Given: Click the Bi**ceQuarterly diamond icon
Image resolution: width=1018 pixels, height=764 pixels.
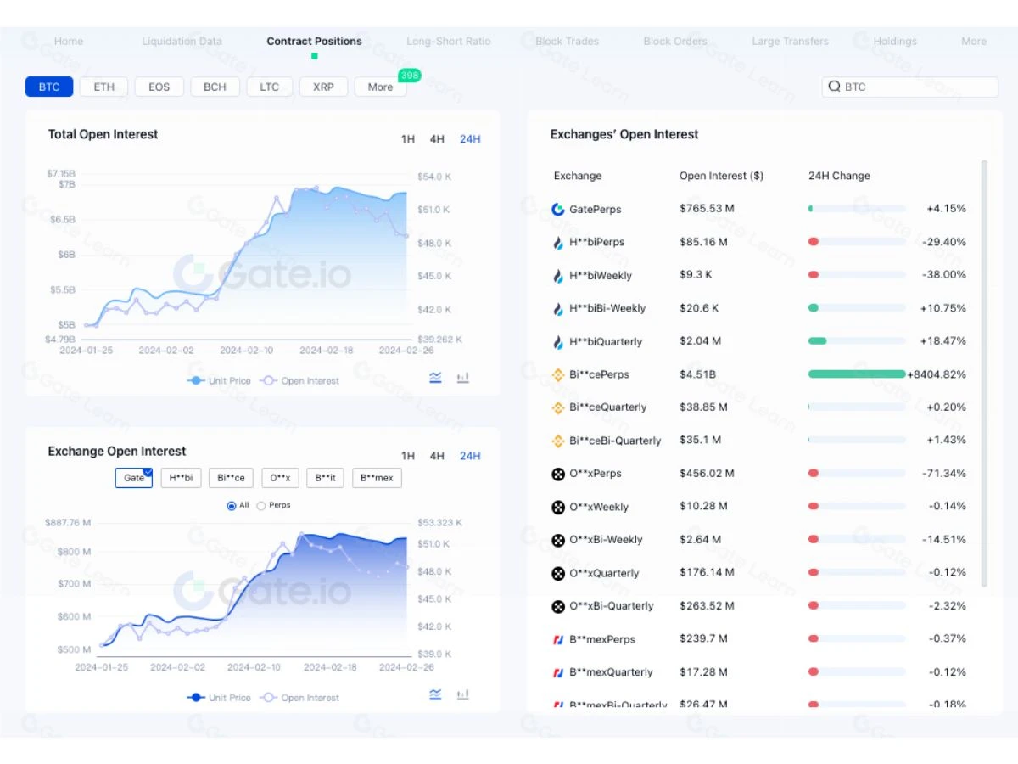Looking at the screenshot, I should click(558, 407).
